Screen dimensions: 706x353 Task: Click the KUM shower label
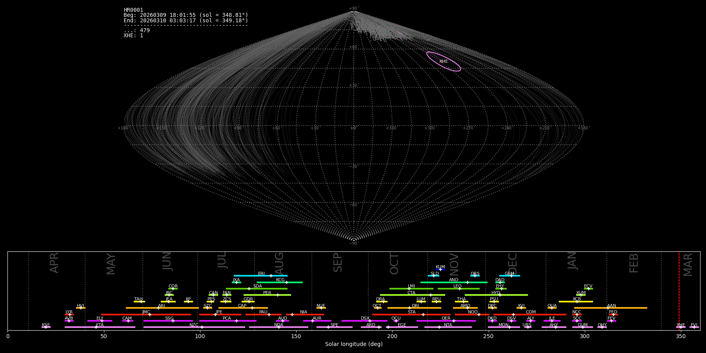(x=440, y=267)
